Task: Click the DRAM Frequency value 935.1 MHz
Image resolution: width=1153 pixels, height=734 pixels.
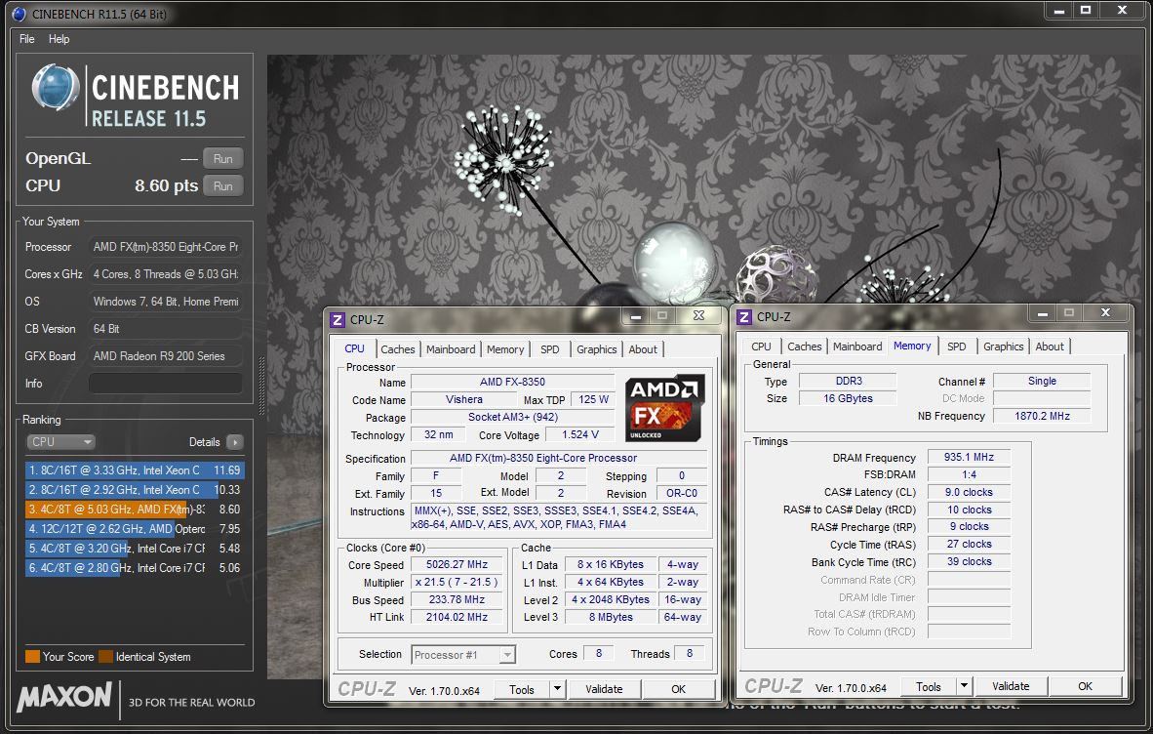Action: coord(969,458)
